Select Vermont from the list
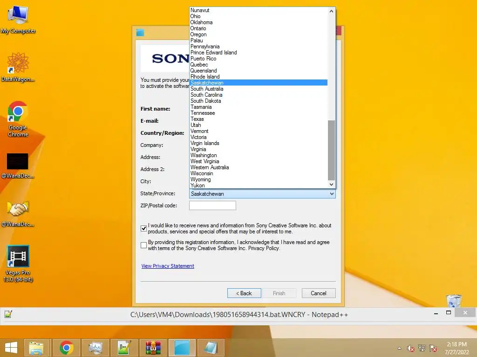Viewport: 477px width, 357px height. [258, 131]
